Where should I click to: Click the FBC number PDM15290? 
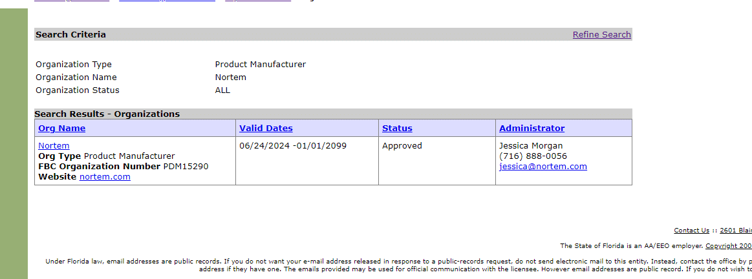tap(186, 167)
